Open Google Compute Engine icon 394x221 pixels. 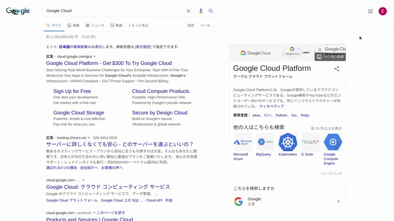click(333, 142)
